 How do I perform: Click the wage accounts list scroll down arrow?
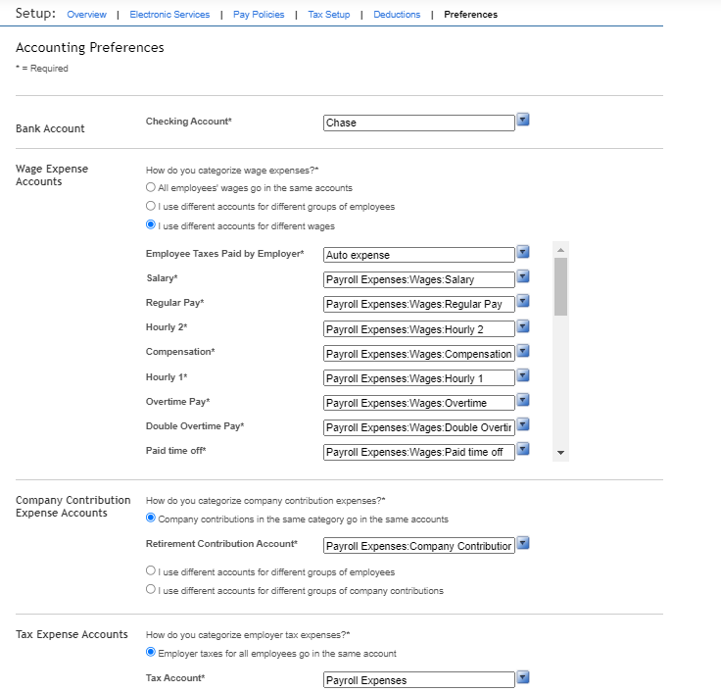pyautogui.click(x=560, y=453)
